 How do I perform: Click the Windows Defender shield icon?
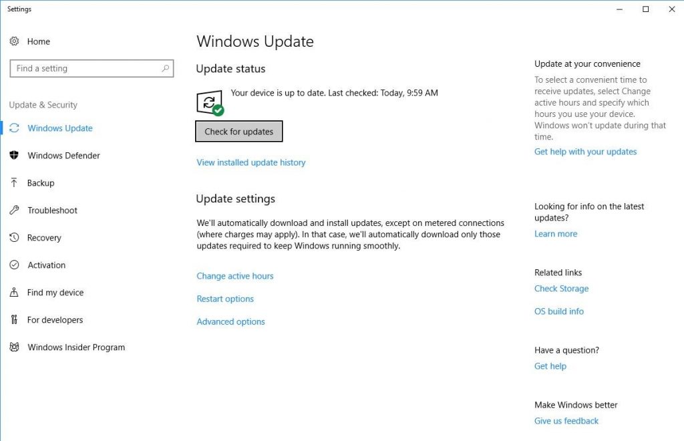pyautogui.click(x=14, y=155)
